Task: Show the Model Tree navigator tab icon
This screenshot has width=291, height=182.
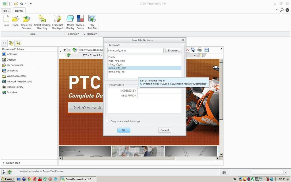Action: (4, 43)
